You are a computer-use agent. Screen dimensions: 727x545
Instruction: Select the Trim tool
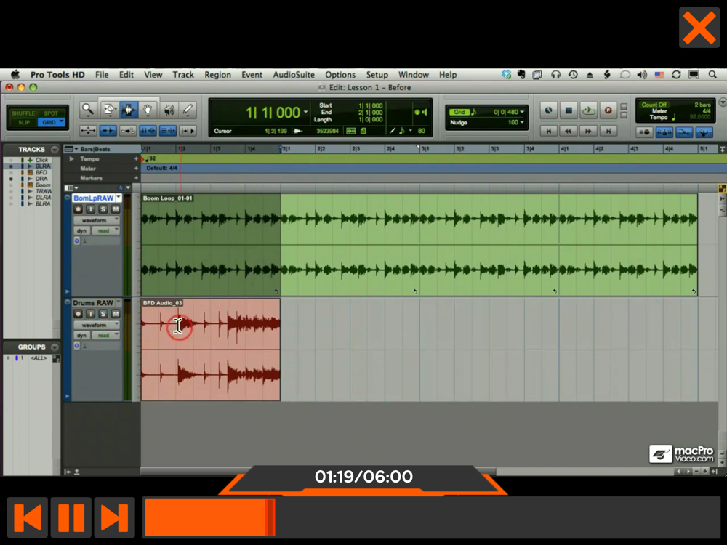click(x=109, y=110)
